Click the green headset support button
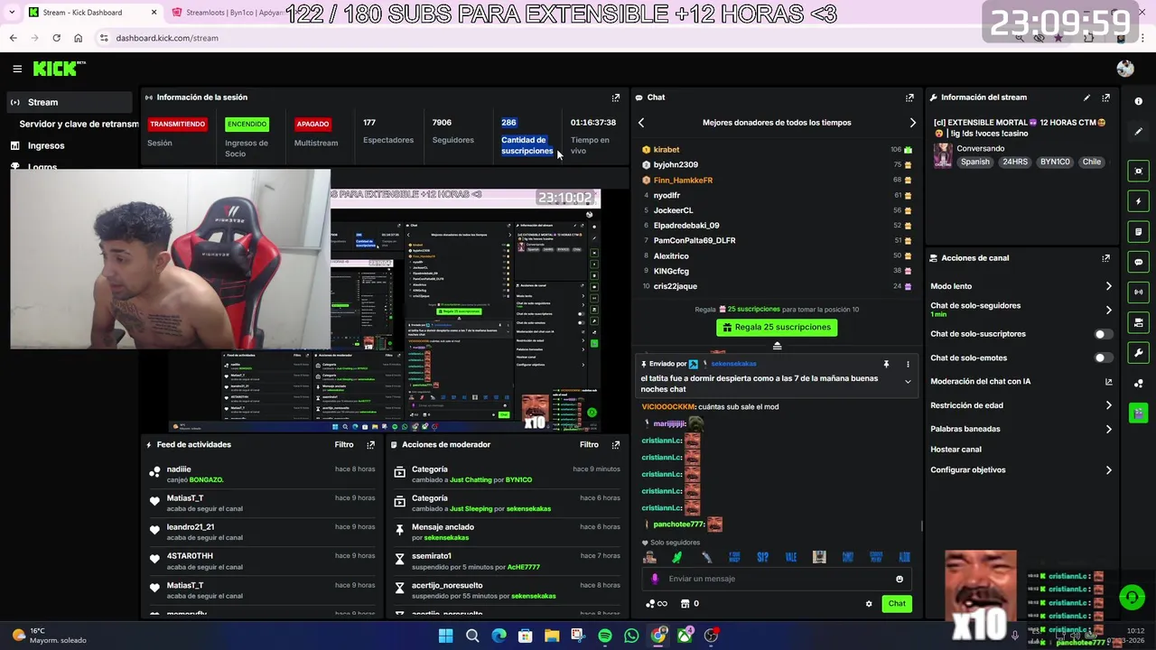 tap(1132, 598)
